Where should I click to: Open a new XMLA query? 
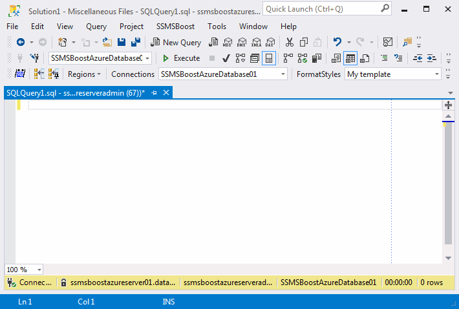256,42
